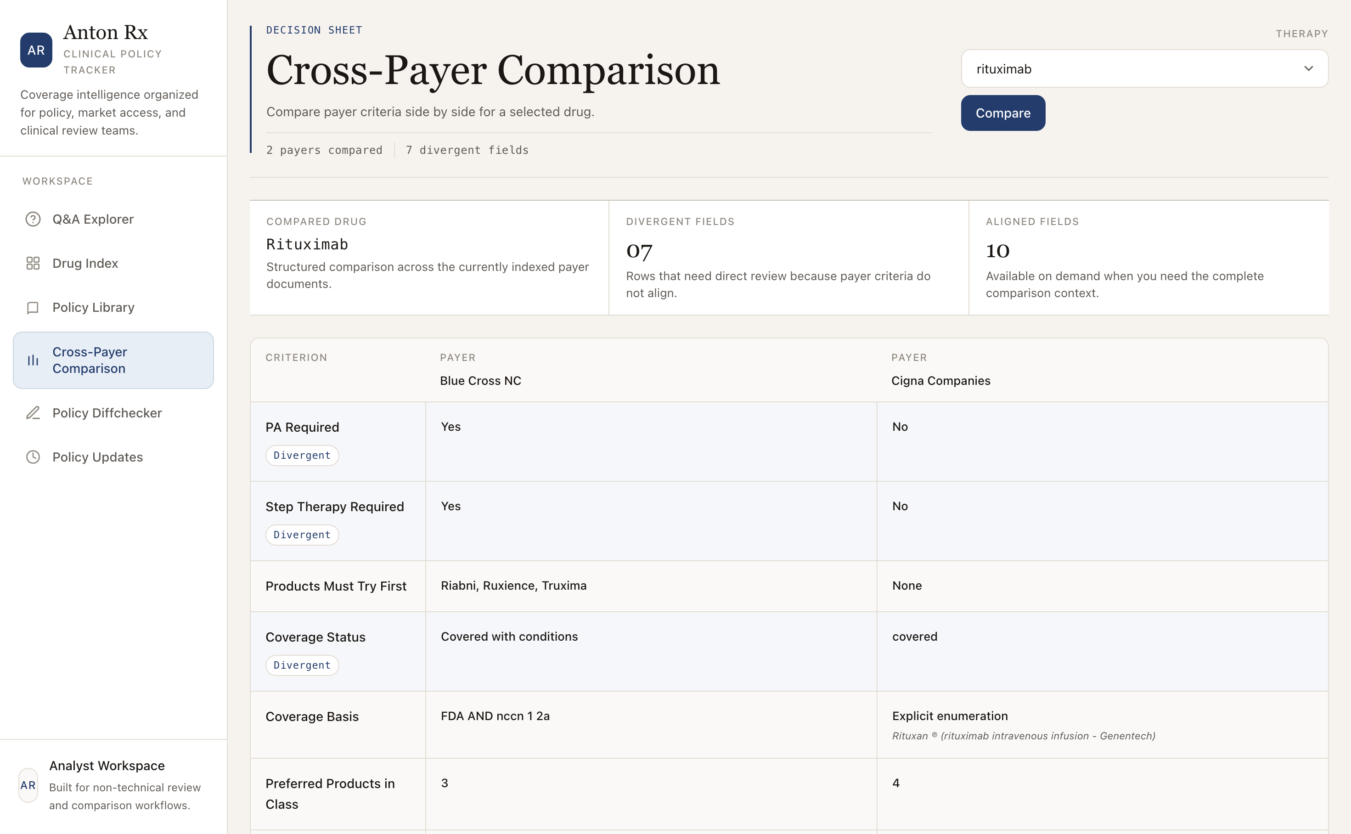The height and width of the screenshot is (834, 1351).
Task: Click the Blue Cross NC payer header
Action: point(480,381)
